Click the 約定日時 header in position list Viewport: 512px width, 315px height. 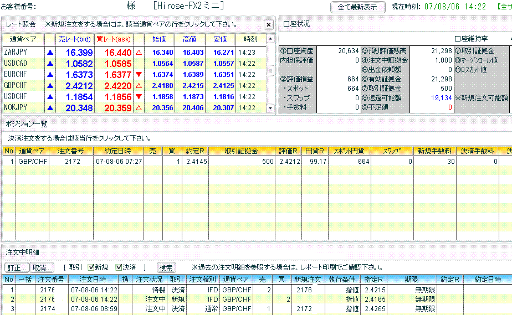pyautogui.click(x=118, y=151)
